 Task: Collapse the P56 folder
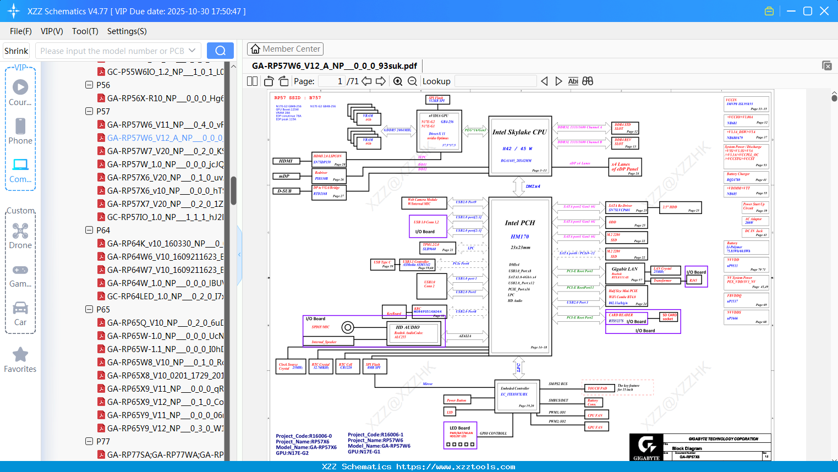tap(89, 85)
